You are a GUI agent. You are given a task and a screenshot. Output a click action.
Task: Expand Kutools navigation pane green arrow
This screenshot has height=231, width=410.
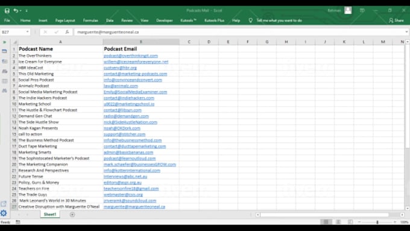coord(4,42)
